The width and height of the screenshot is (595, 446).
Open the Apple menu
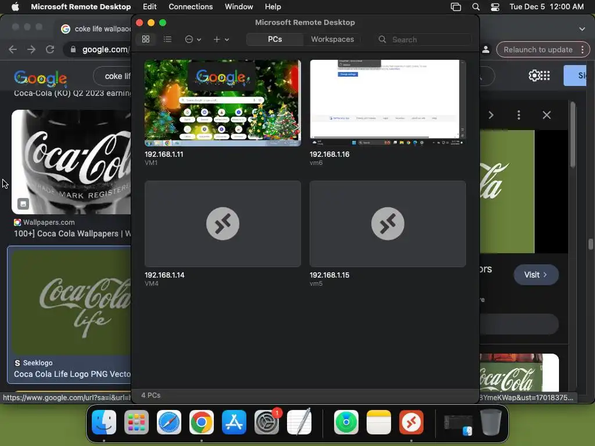click(15, 7)
